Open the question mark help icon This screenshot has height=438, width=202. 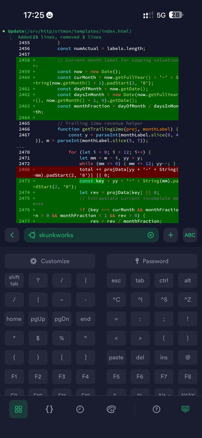[x=156, y=409]
